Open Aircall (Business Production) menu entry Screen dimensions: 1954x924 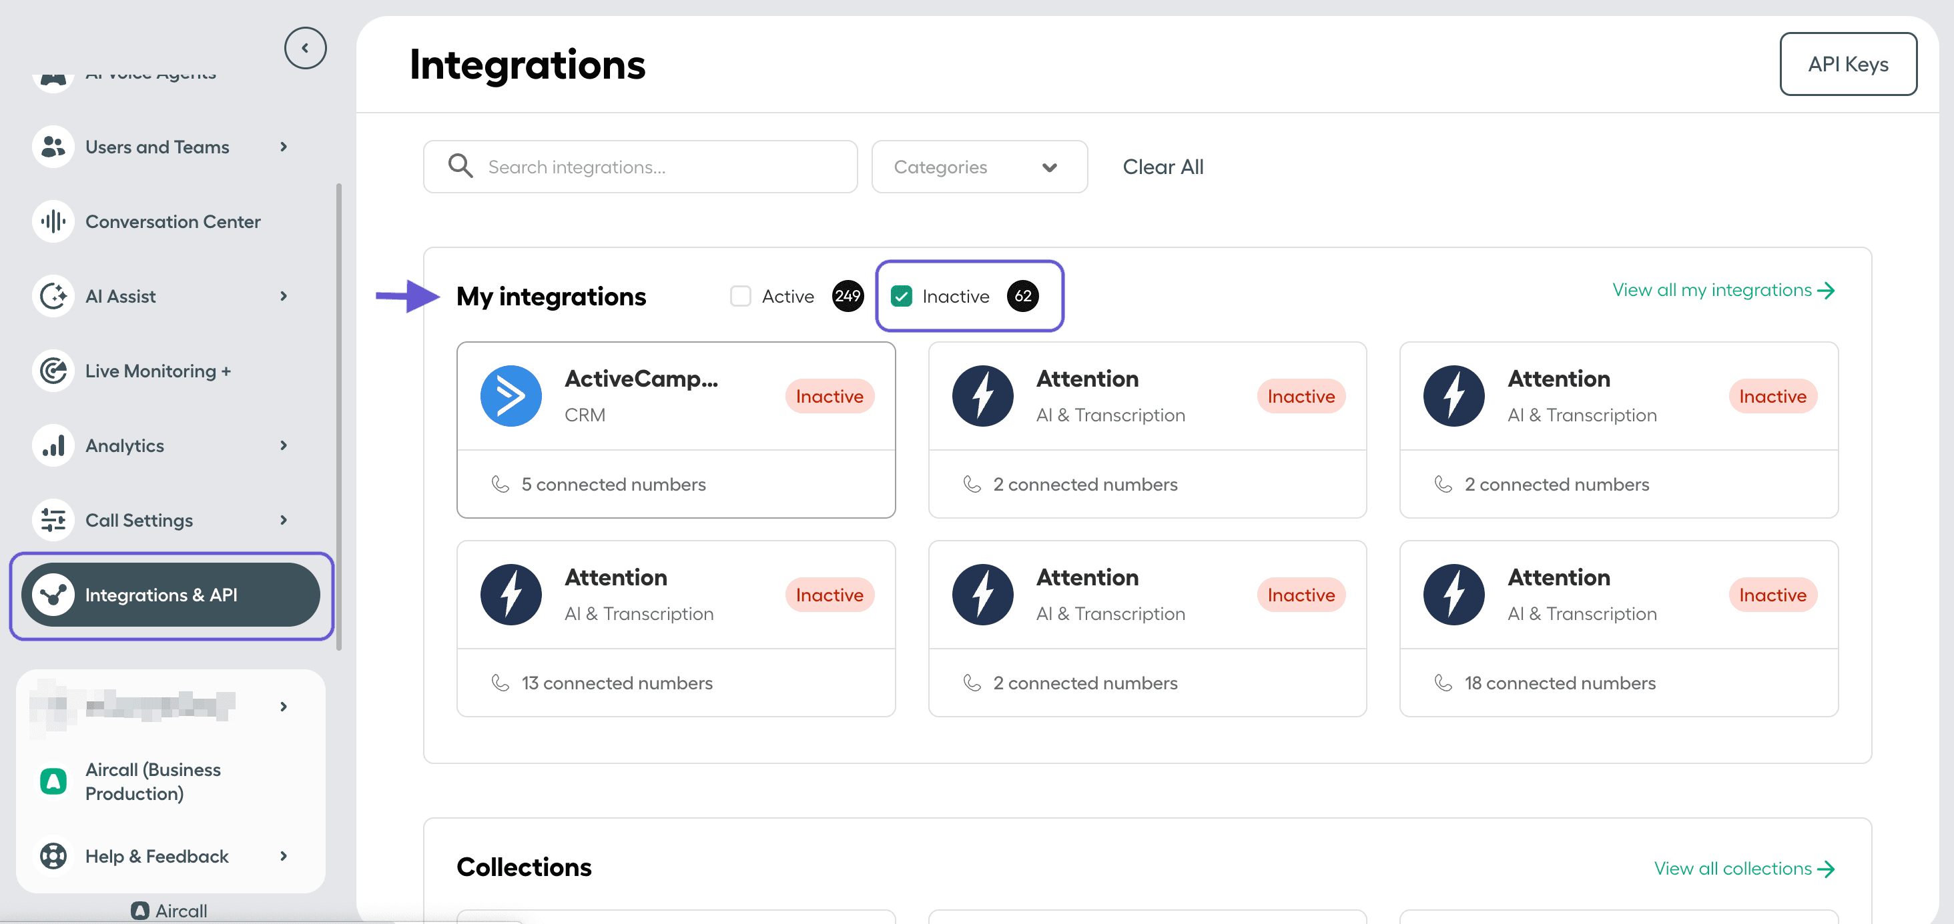pyautogui.click(x=152, y=781)
